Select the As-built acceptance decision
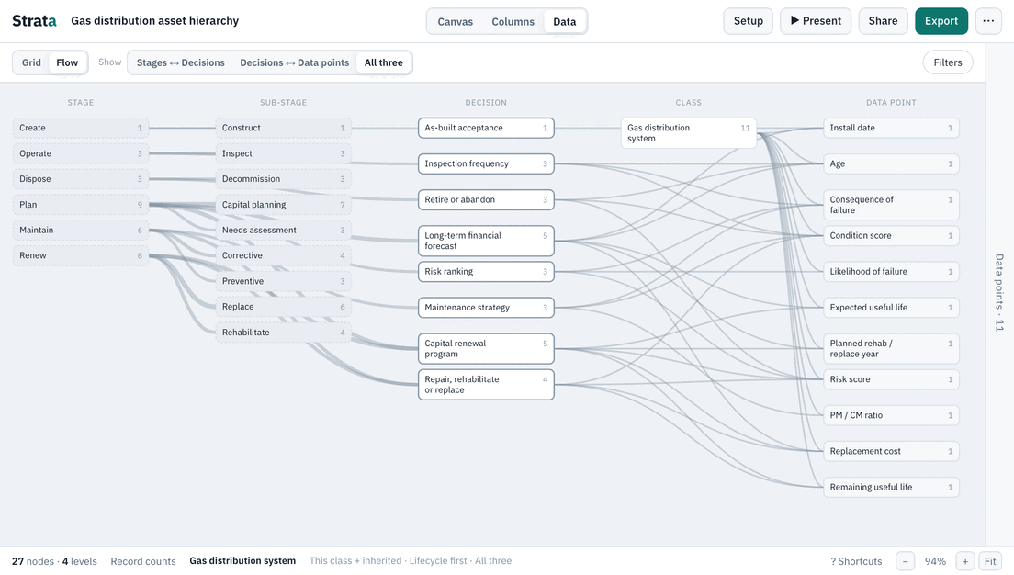Viewport: 1014px width, 575px height. point(486,128)
